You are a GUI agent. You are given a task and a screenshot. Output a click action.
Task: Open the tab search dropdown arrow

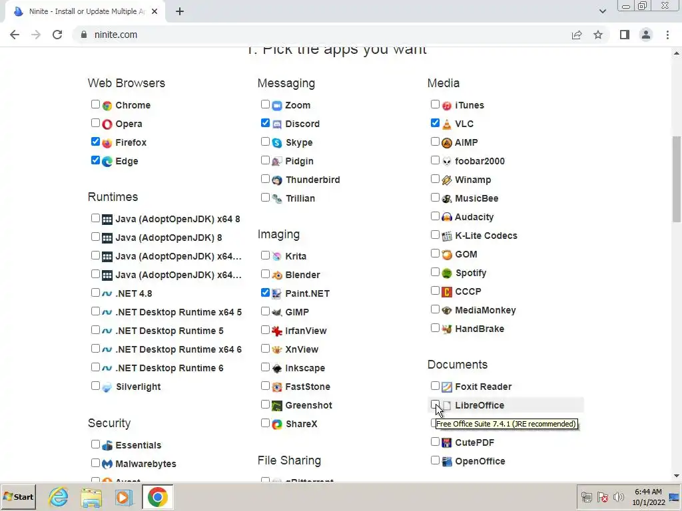tap(602, 11)
